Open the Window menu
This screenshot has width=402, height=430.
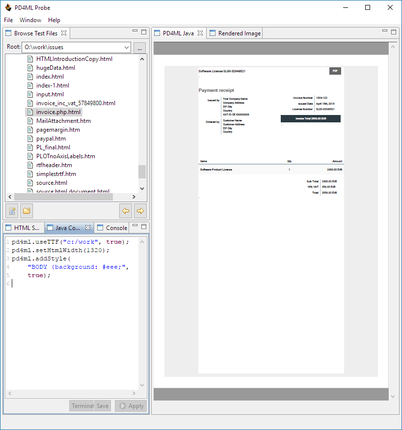click(30, 20)
